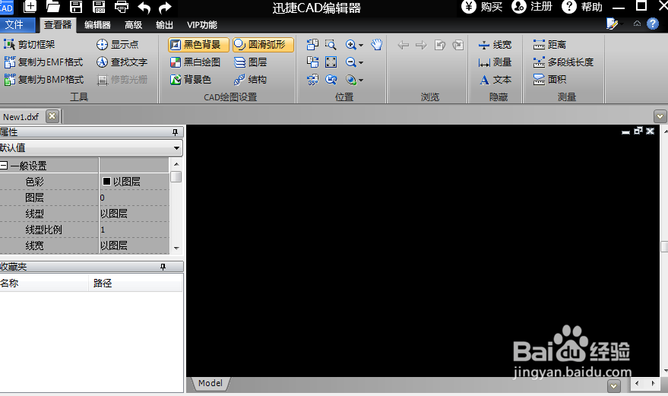The width and height of the screenshot is (668, 396).
Task: Redo the last action
Action: pyautogui.click(x=165, y=8)
